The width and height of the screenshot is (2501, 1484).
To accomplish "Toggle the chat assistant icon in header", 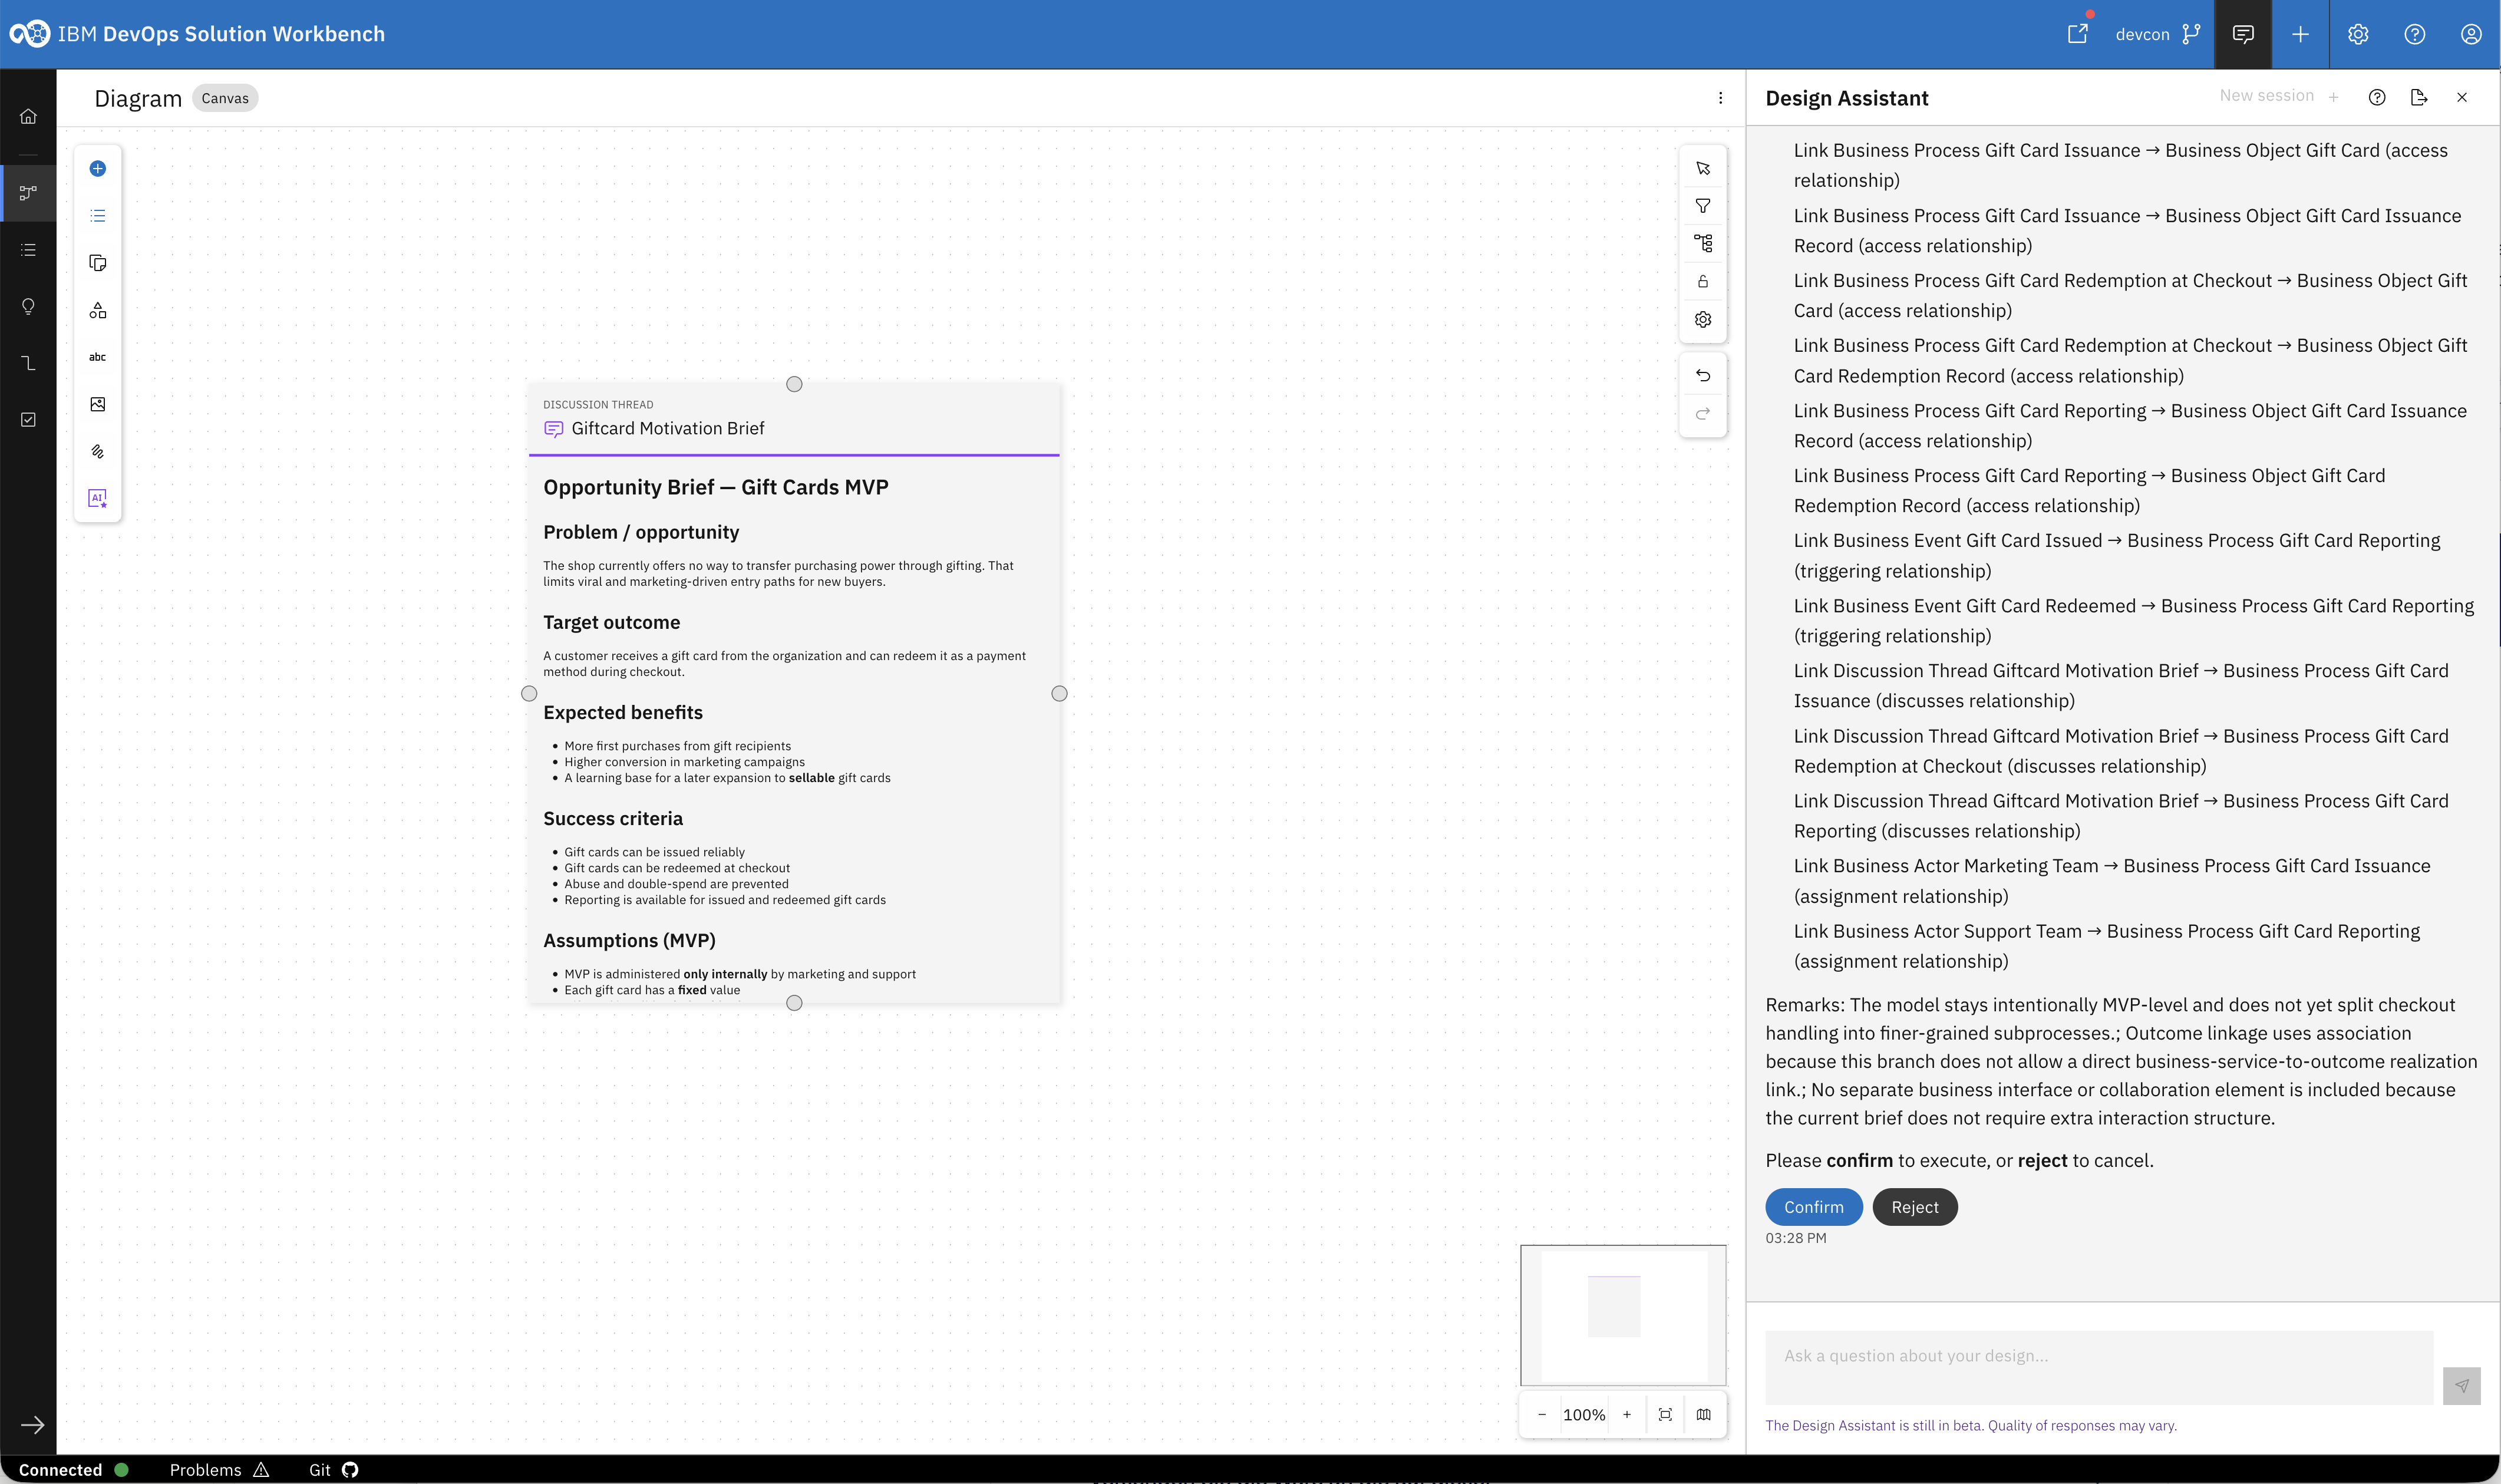I will 2243,34.
